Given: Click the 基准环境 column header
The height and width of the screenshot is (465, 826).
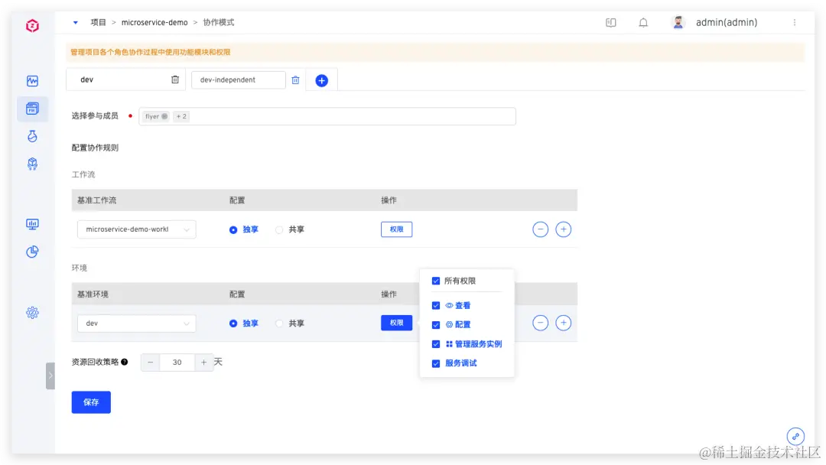Looking at the screenshot, I should (x=93, y=294).
